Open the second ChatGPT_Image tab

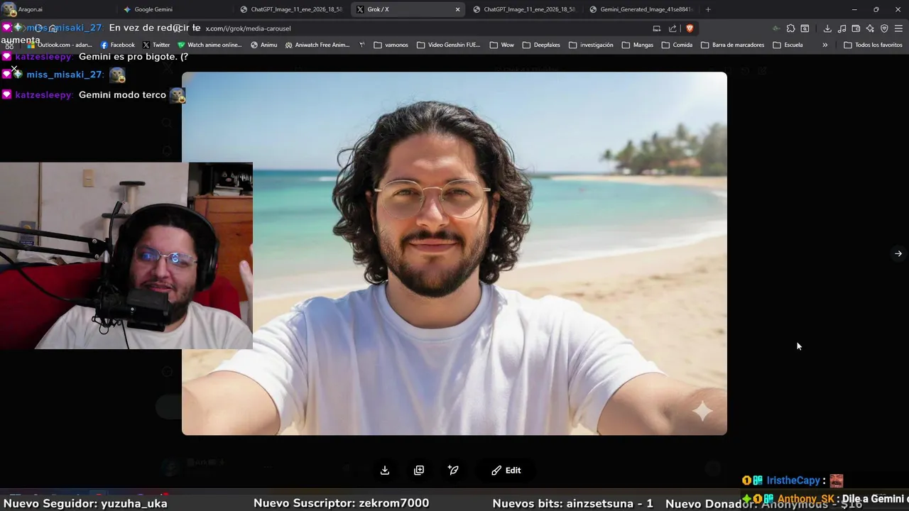524,9
